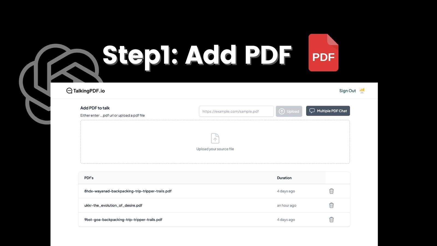Click the Duration column header
Viewport: 437px width, 246px height.
point(284,178)
